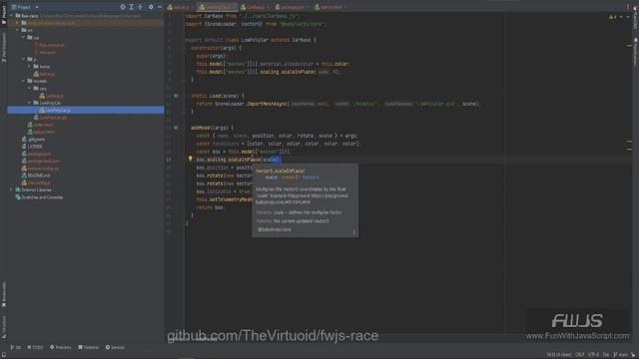Screen dimensions: 639x359
Task: Open git branch main widget
Action: pos(621,355)
